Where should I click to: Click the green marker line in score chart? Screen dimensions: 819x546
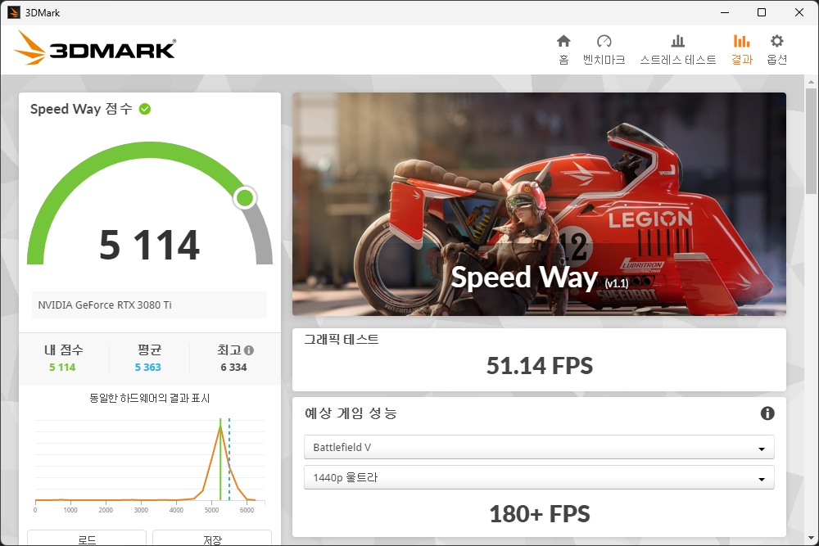click(x=220, y=459)
